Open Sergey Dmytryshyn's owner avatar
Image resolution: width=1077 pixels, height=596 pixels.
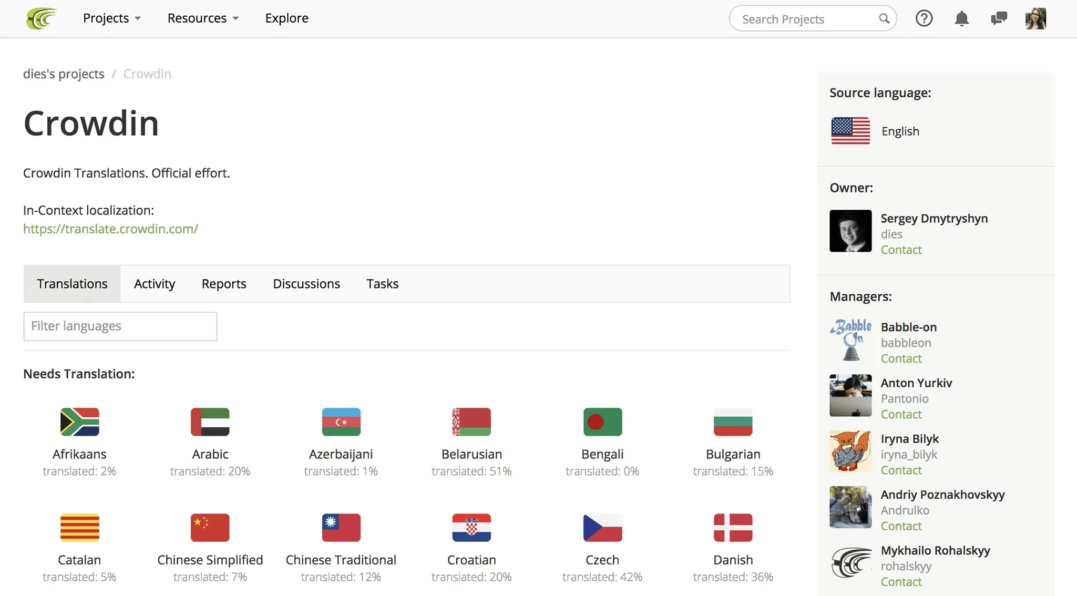point(850,231)
